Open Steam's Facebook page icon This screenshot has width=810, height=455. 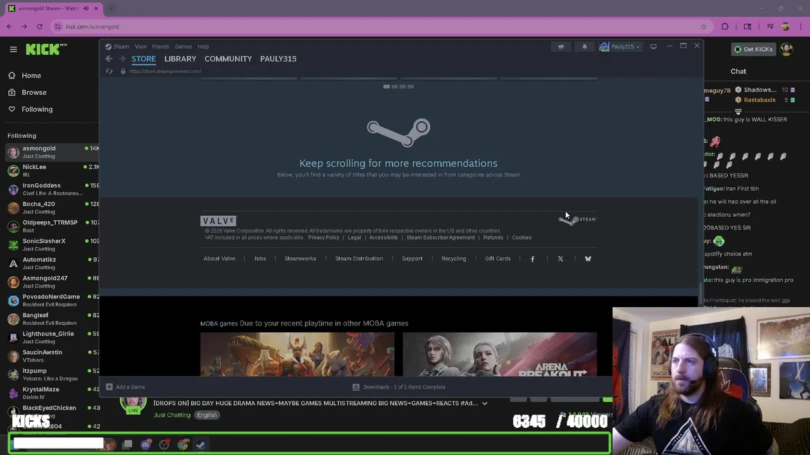pyautogui.click(x=532, y=258)
